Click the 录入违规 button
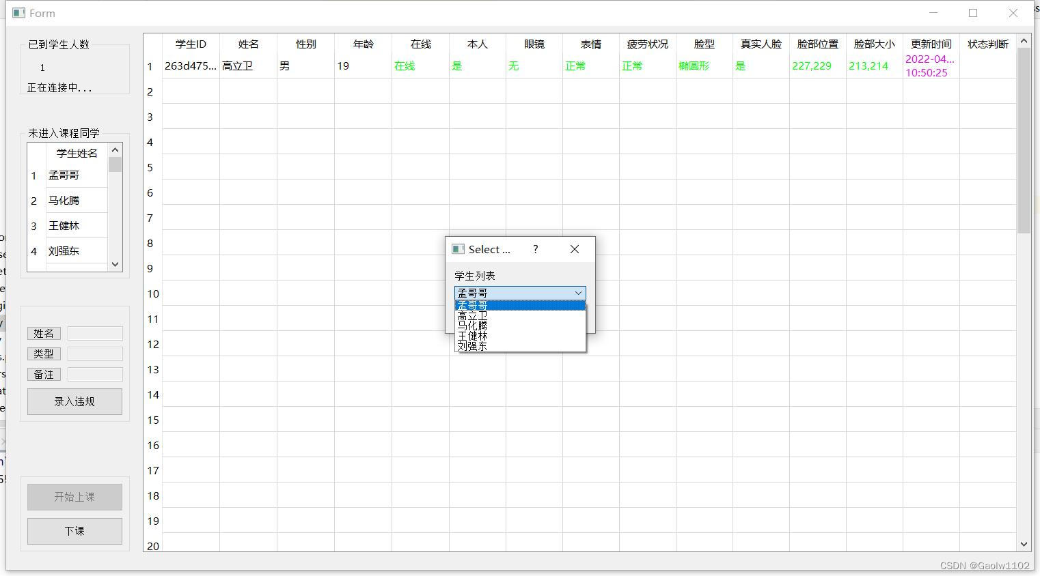Image resolution: width=1040 pixels, height=576 pixels. click(74, 401)
